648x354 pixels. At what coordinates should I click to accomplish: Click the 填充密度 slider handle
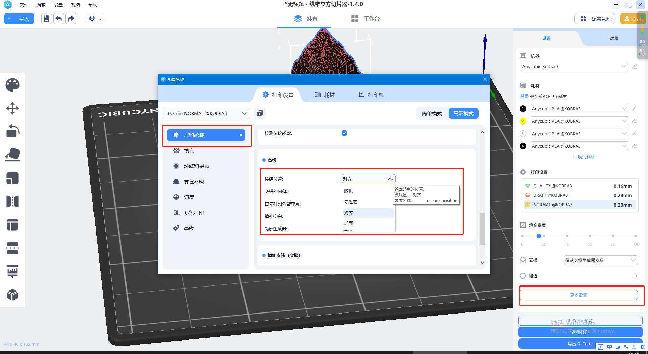[539, 236]
